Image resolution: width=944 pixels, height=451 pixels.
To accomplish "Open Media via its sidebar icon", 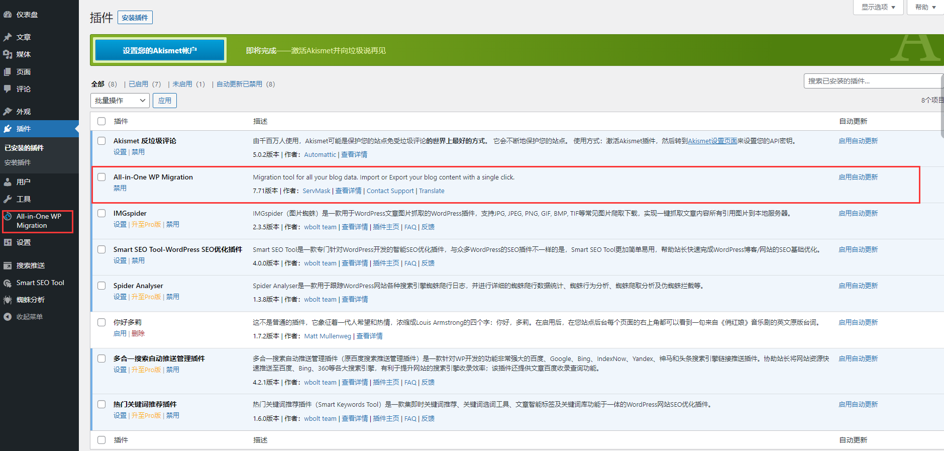I will pyautogui.click(x=8, y=54).
